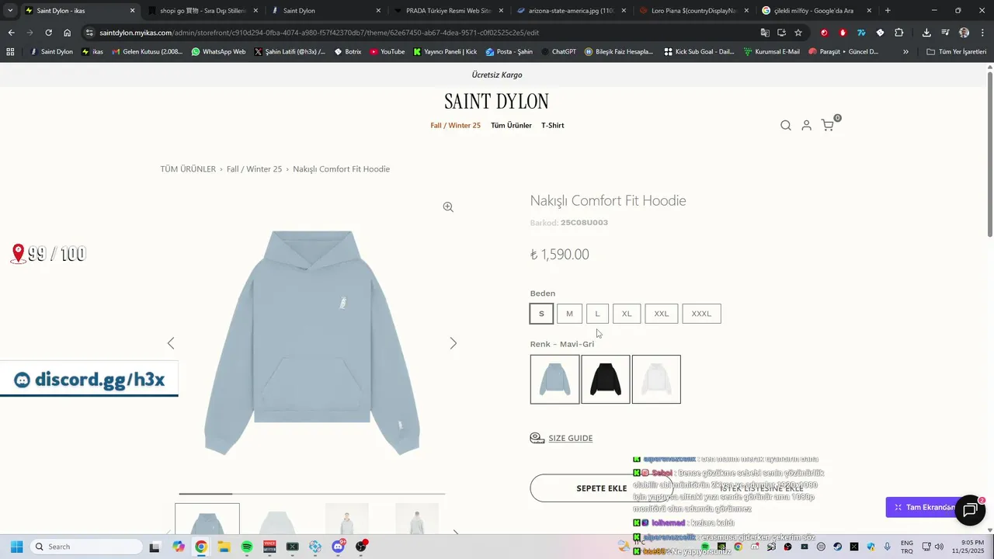Open Spotify from the taskbar
The height and width of the screenshot is (559, 994).
(x=247, y=547)
